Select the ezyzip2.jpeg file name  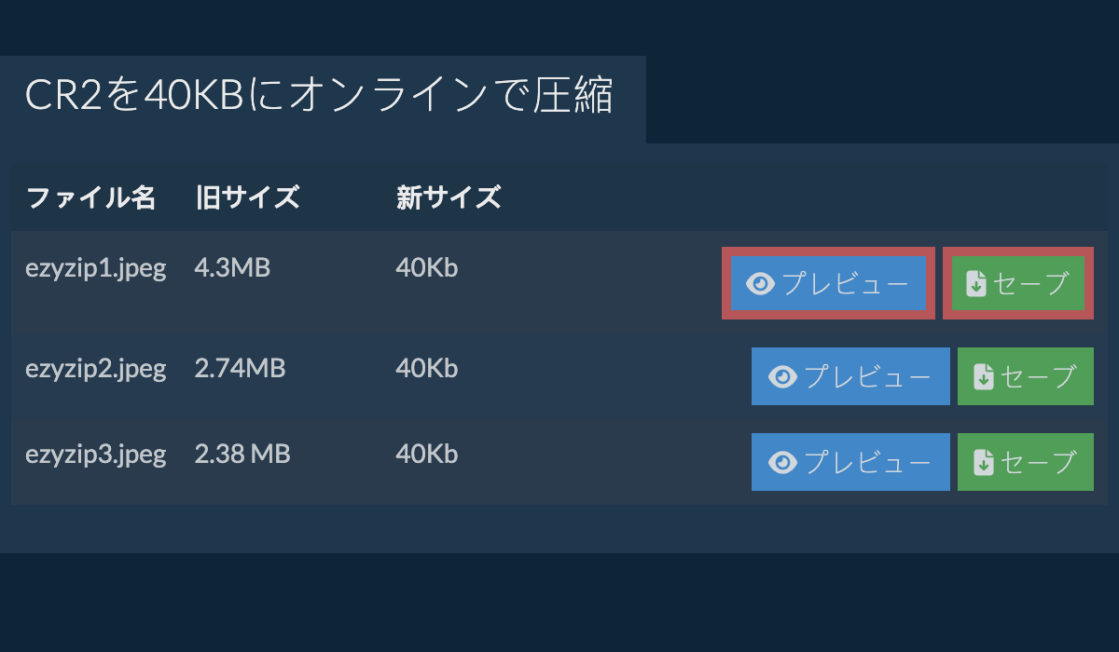[95, 369]
